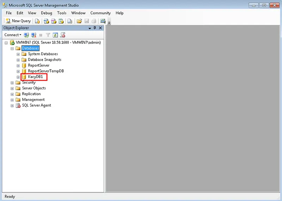Click the ReportServer database cylinder icon

pyautogui.click(x=24, y=65)
